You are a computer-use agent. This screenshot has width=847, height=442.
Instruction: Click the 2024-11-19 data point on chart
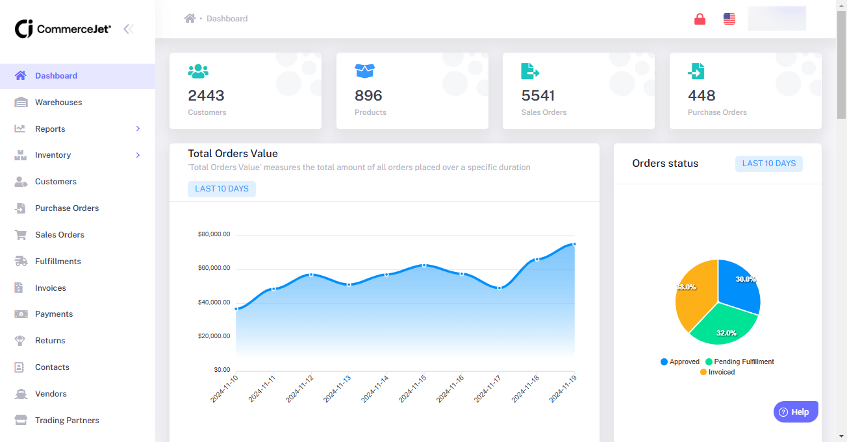pos(574,244)
